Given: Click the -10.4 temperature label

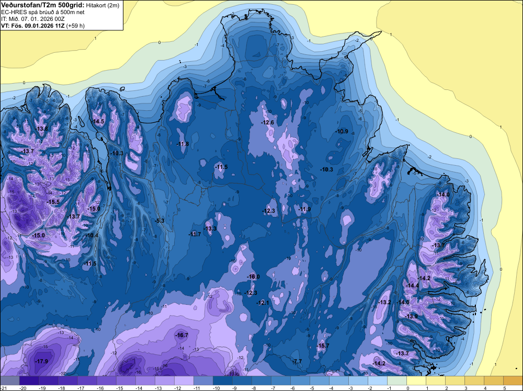Looking at the screenshot, I should [x=92, y=236].
